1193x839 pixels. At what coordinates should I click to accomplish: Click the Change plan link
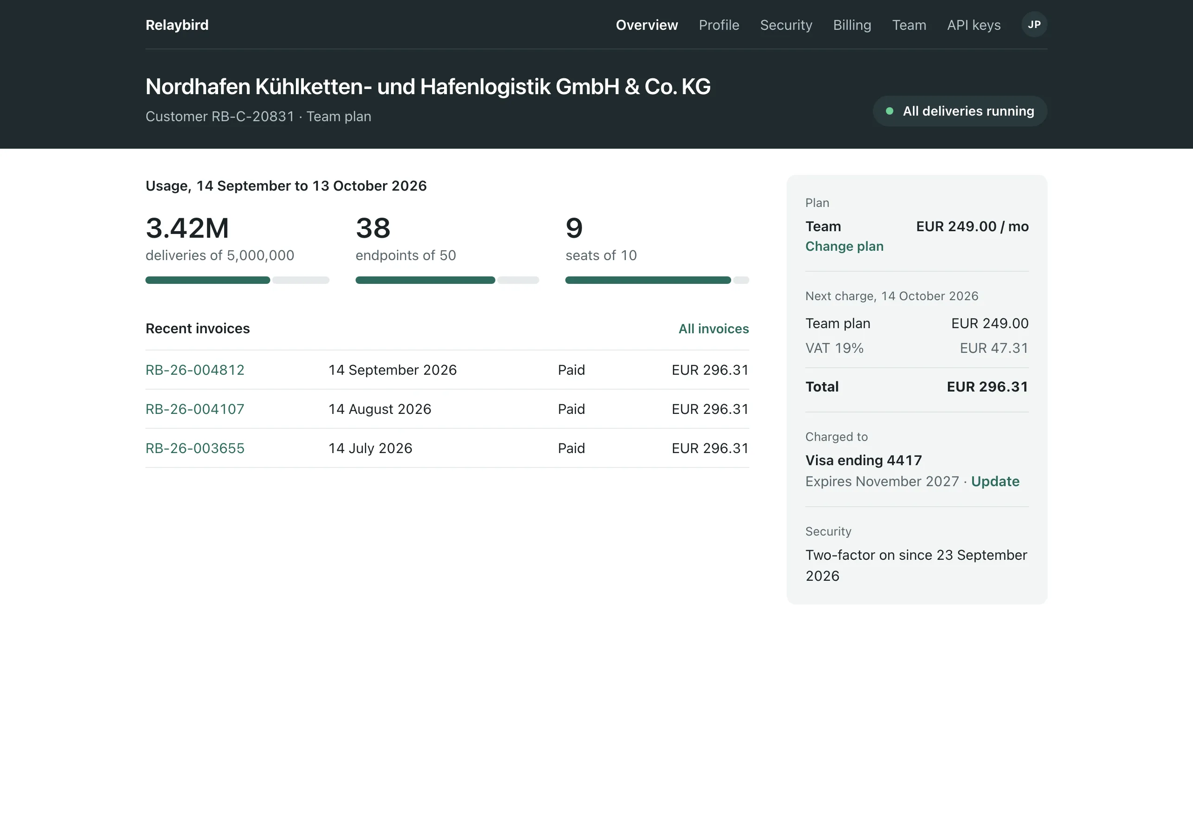844,246
